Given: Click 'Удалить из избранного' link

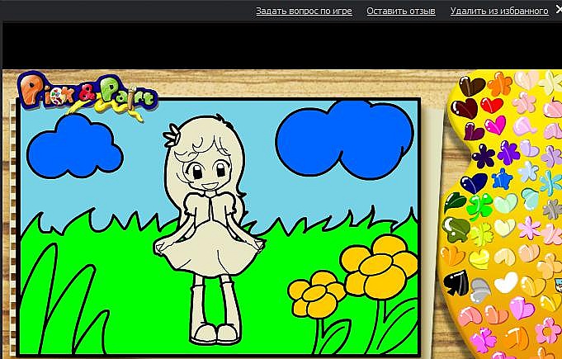Looking at the screenshot, I should coord(499,11).
